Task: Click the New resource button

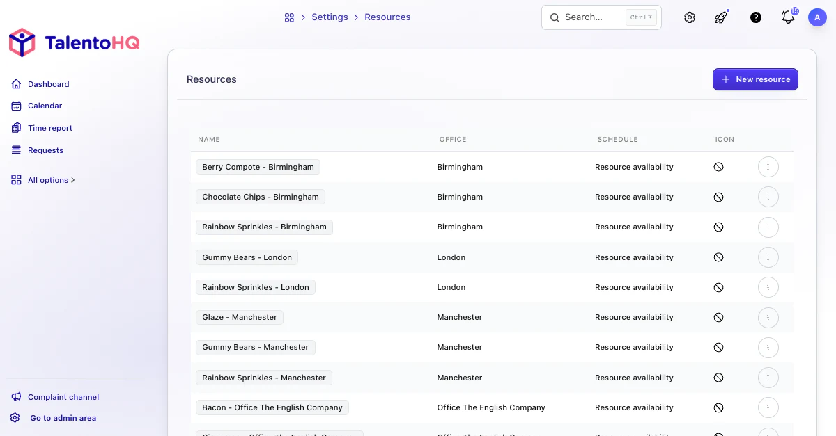Action: [755, 79]
